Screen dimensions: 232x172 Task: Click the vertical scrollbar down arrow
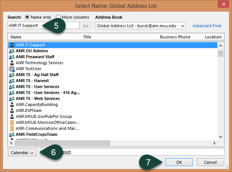tap(221, 137)
